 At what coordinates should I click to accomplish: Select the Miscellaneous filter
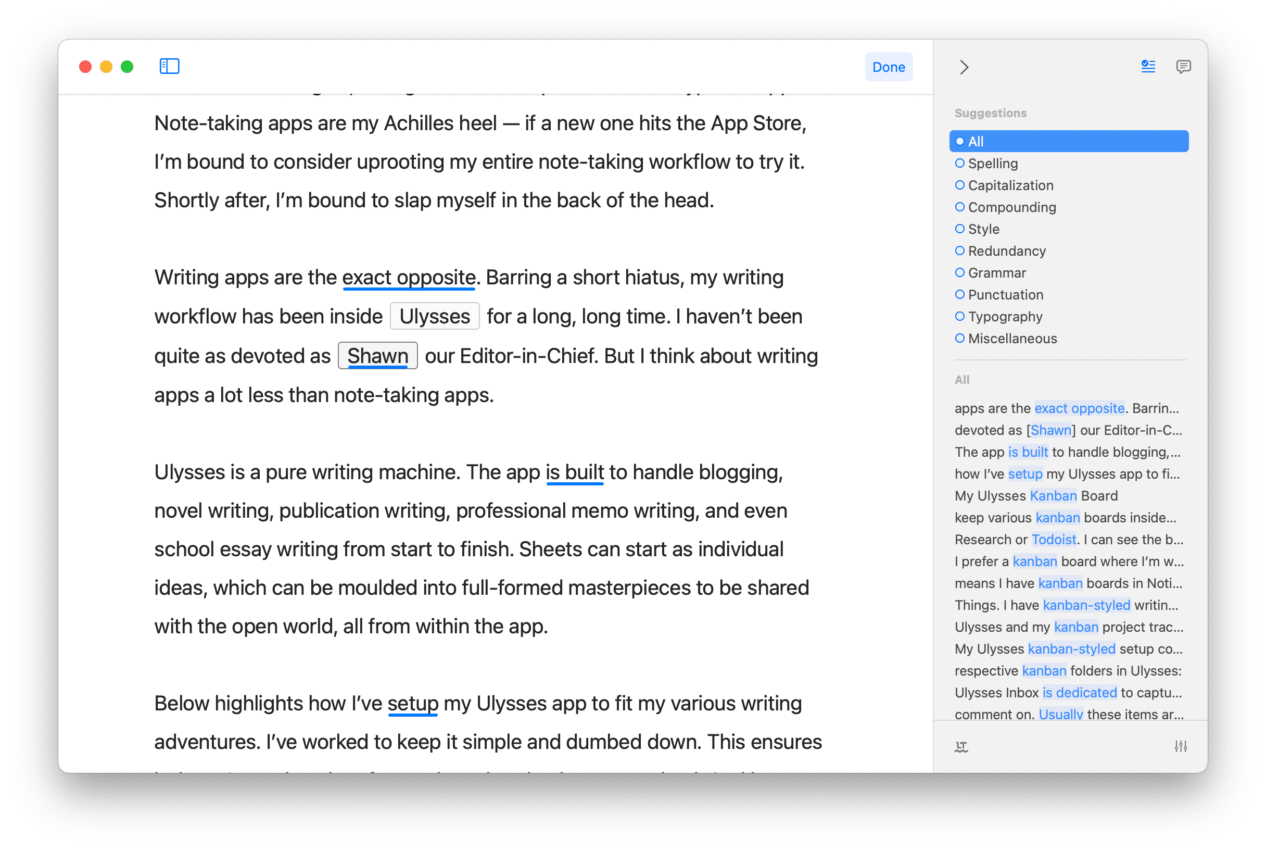pos(1069,338)
